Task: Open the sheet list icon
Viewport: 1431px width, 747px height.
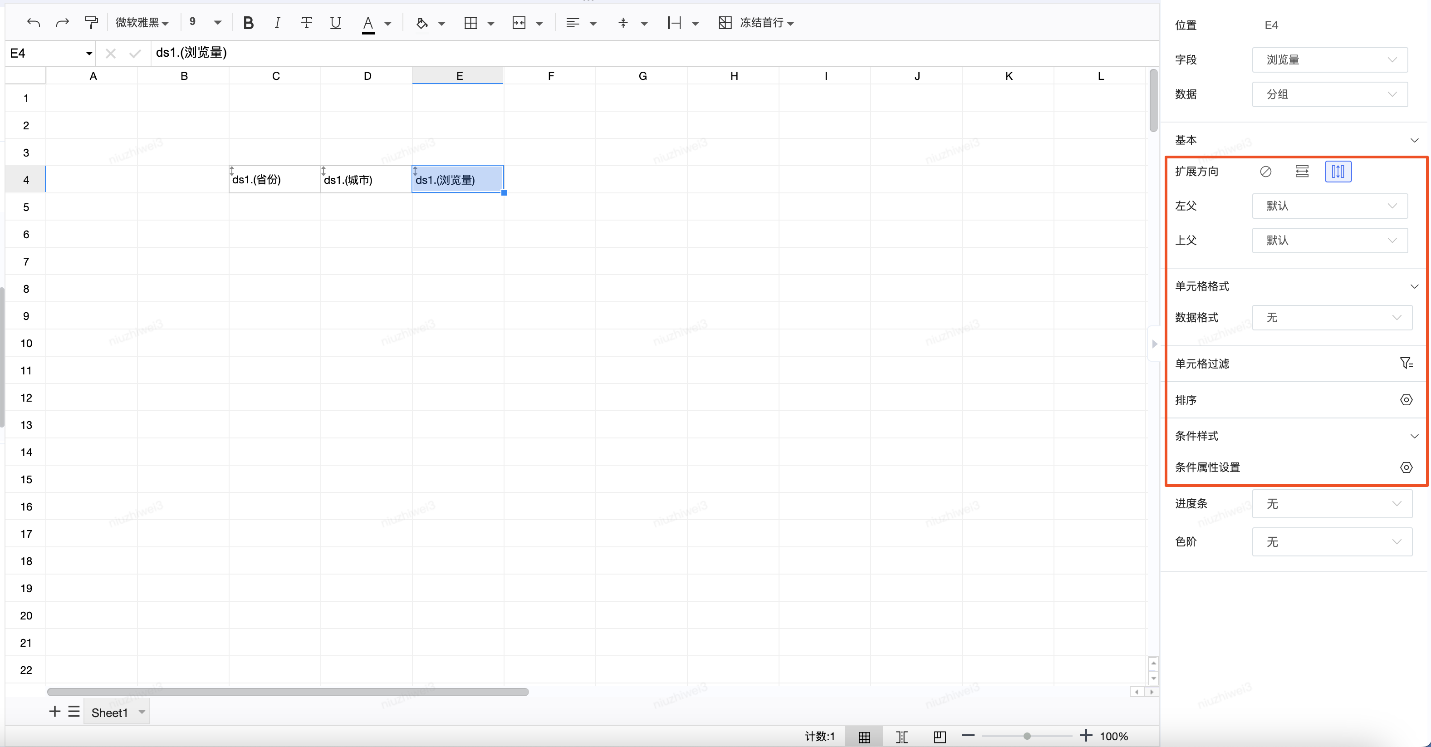Action: (74, 712)
